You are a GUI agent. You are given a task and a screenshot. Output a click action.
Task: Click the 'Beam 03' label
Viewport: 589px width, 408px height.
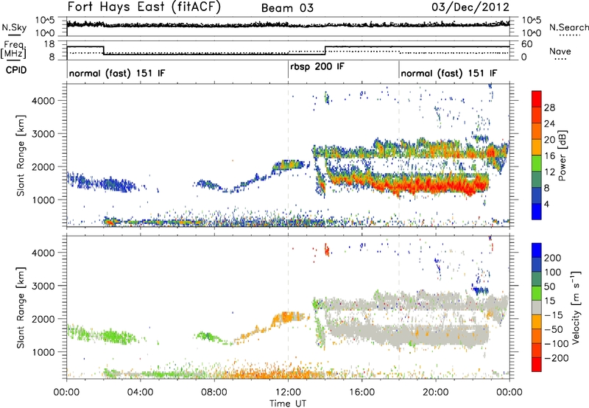pos(287,8)
